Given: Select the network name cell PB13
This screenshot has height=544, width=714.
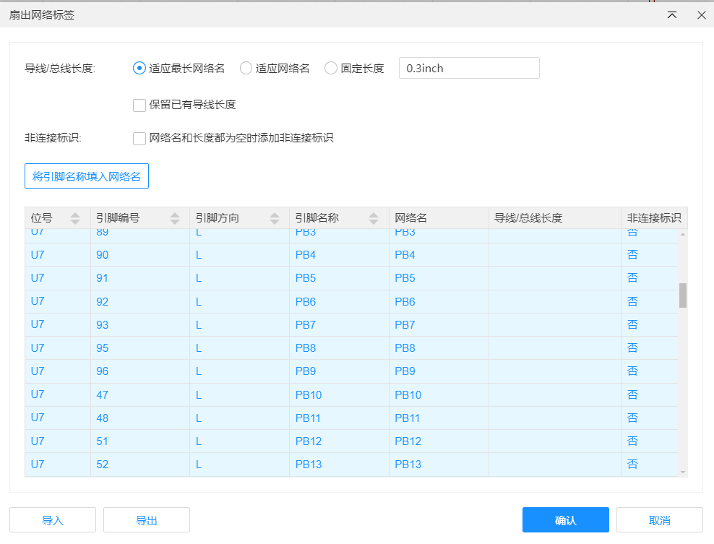Looking at the screenshot, I should [439, 465].
